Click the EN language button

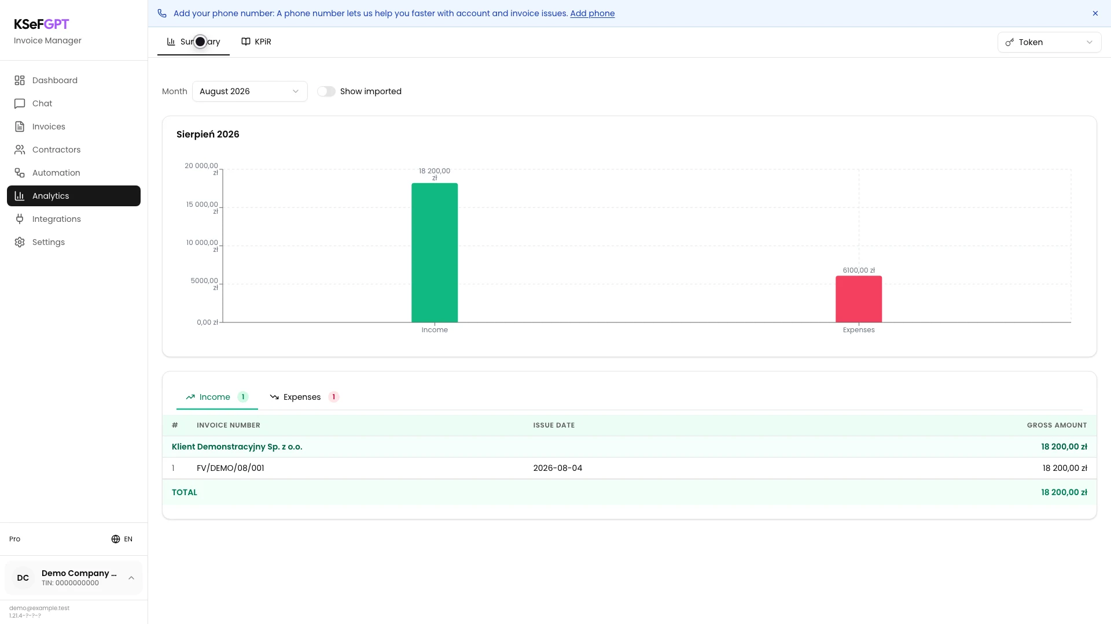pos(122,539)
